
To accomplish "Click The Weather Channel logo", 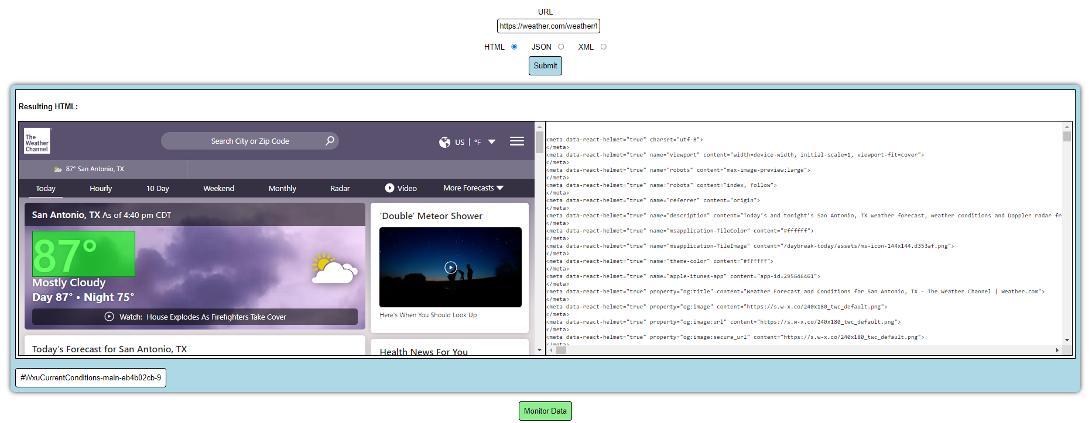I will [37, 141].
